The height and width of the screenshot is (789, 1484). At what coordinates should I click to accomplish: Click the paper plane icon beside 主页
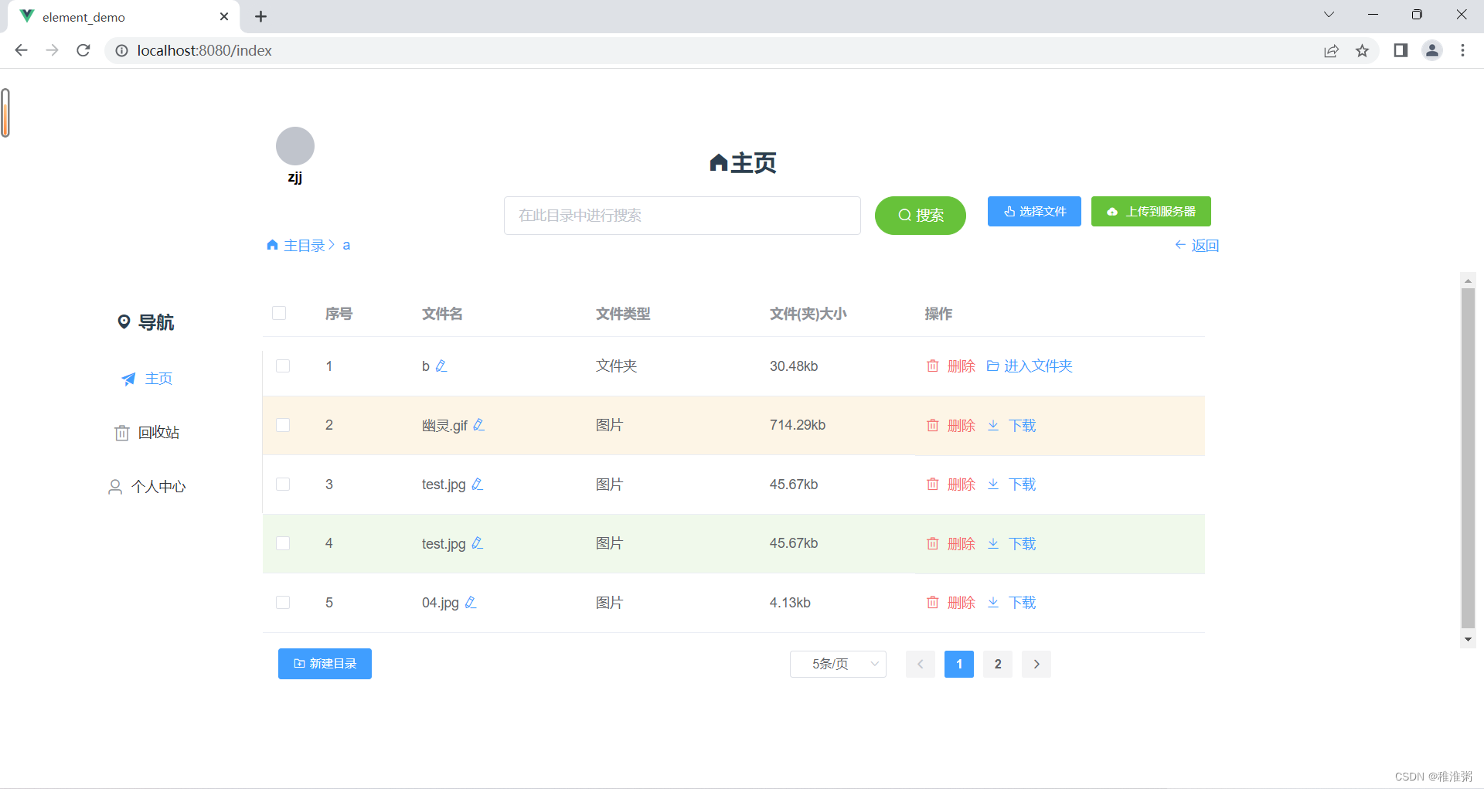tap(128, 379)
